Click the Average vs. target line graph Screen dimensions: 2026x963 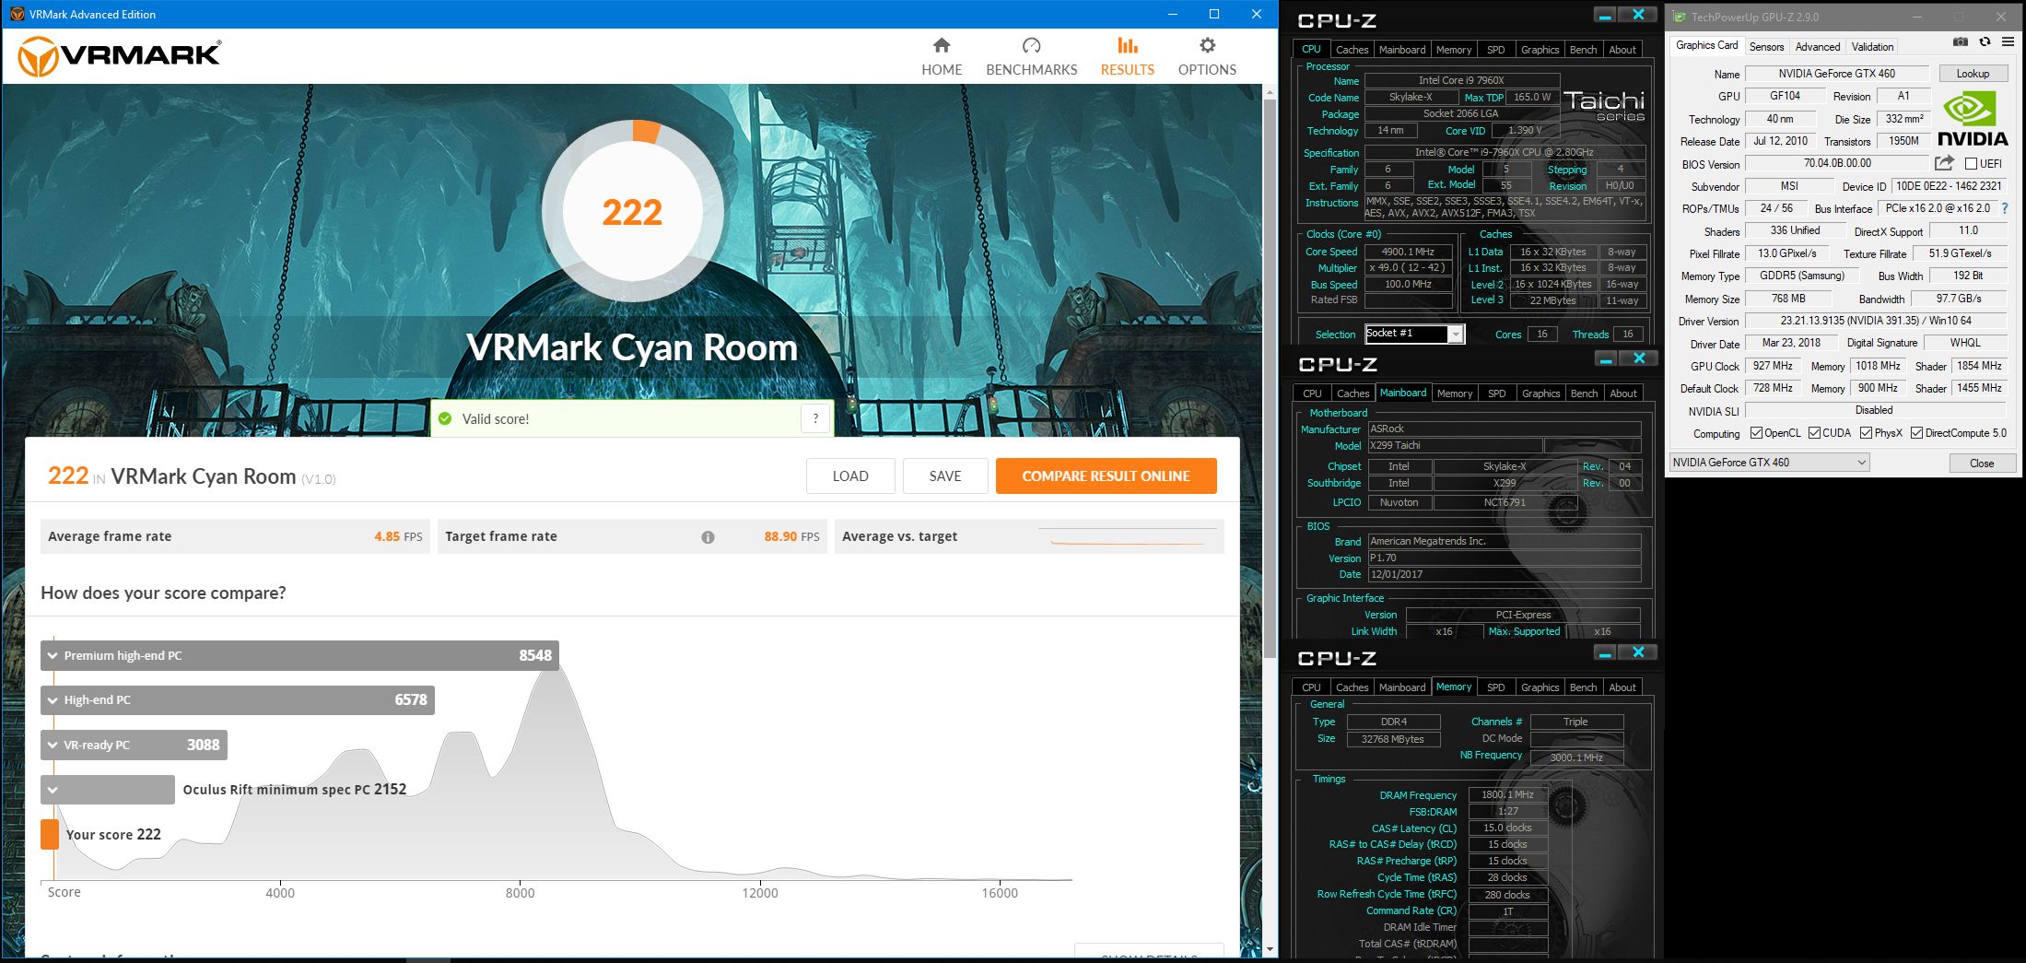click(x=1128, y=536)
